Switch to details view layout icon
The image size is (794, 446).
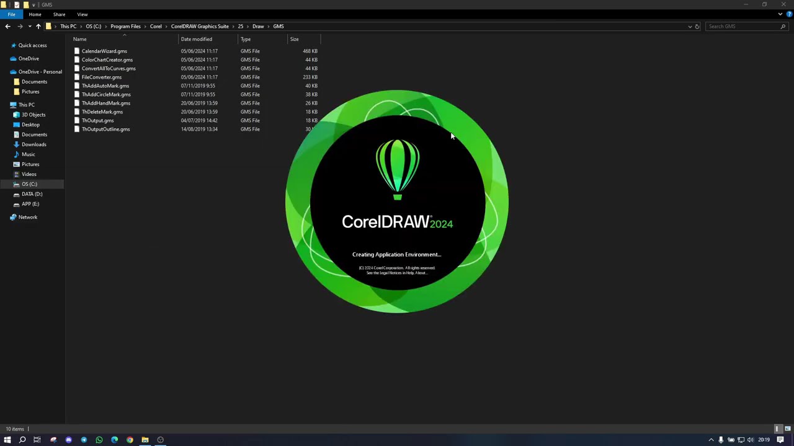pyautogui.click(x=778, y=429)
